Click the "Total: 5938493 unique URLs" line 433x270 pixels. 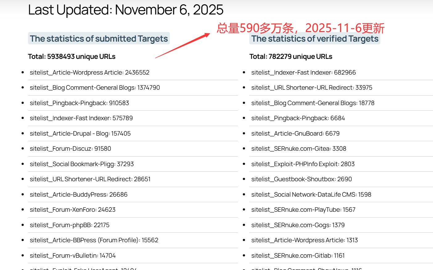(x=71, y=56)
